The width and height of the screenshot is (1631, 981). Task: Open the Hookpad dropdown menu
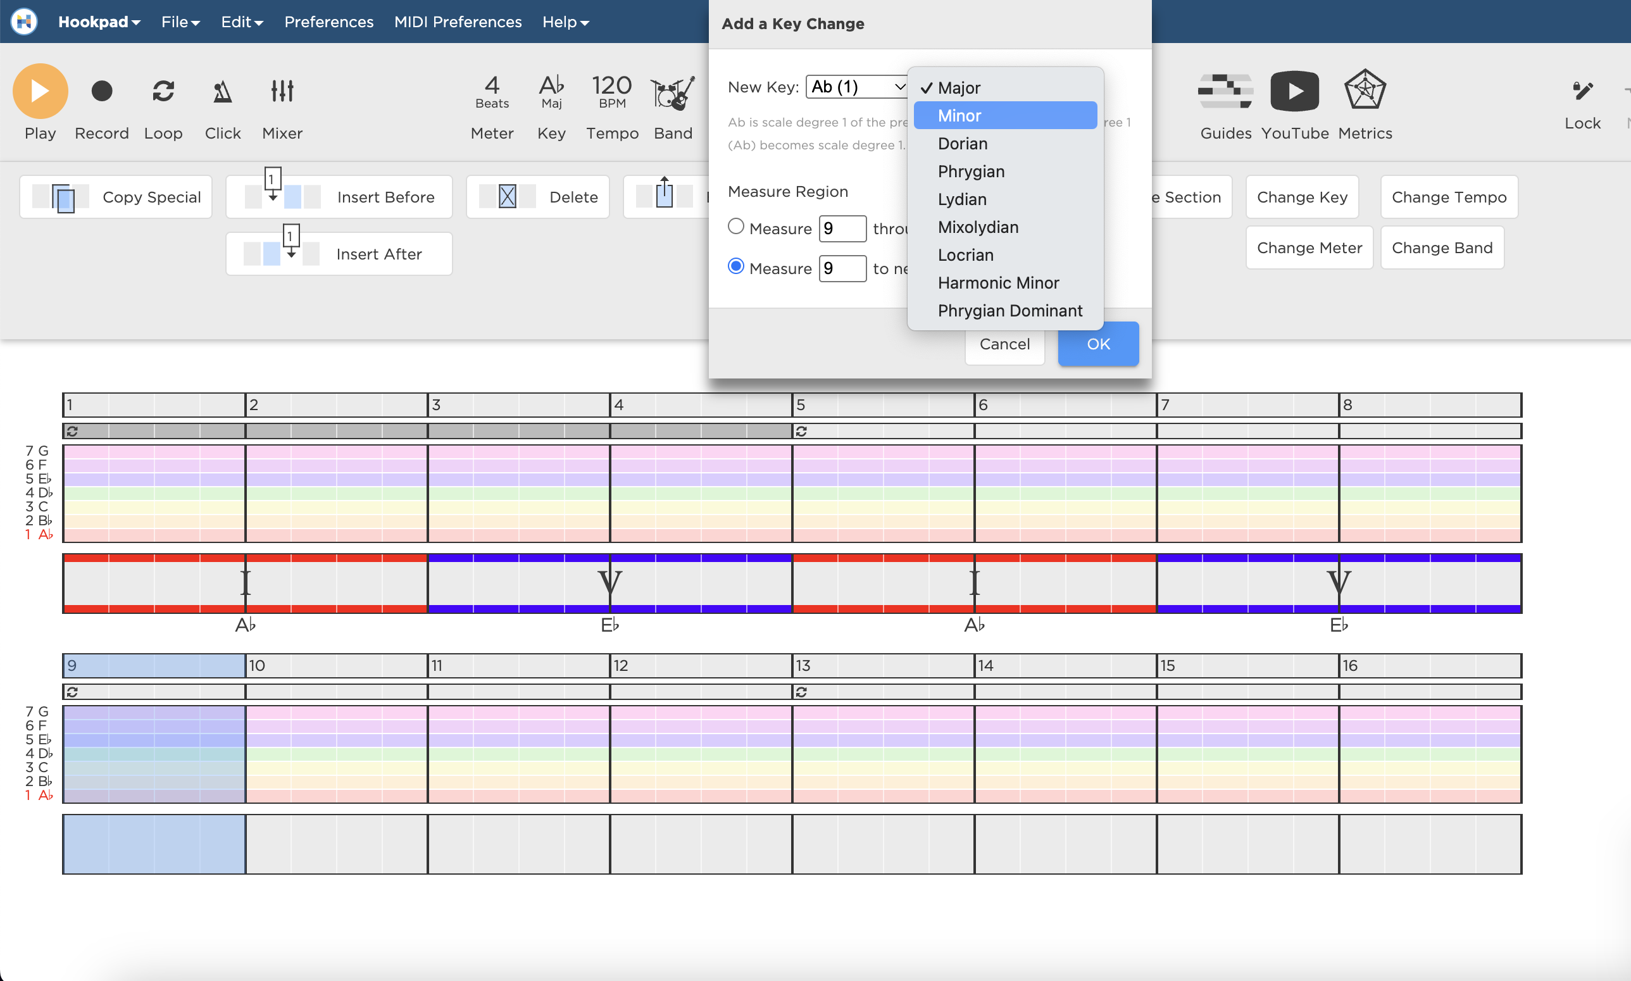(x=99, y=22)
